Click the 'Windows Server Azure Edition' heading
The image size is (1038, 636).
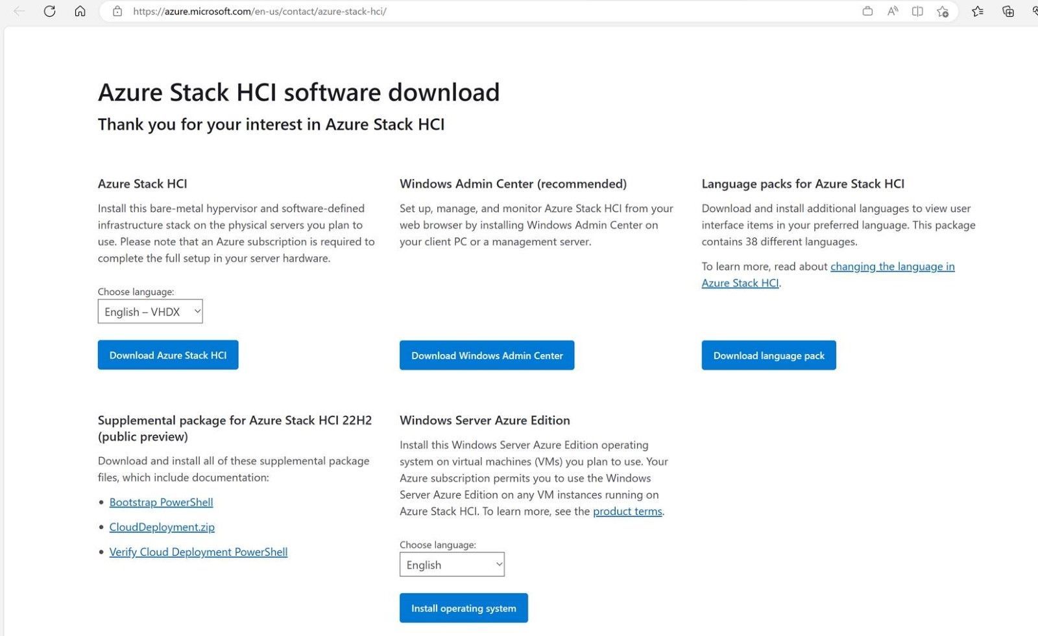485,420
